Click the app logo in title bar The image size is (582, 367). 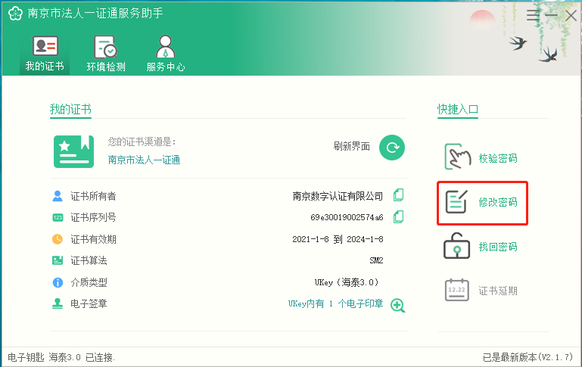[14, 14]
